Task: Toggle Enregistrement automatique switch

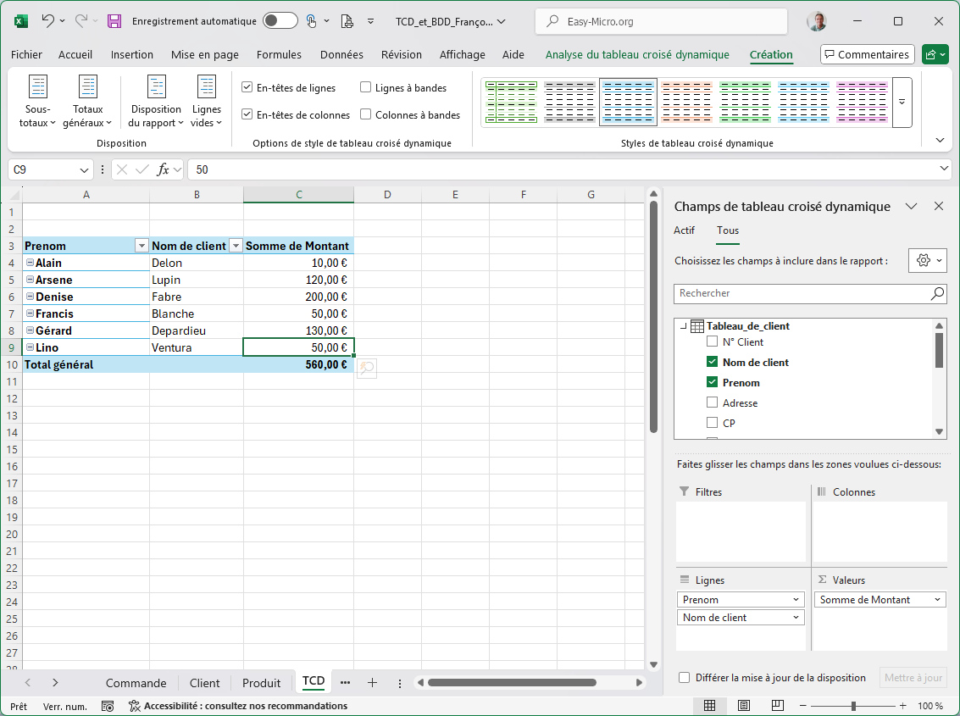Action: click(280, 21)
